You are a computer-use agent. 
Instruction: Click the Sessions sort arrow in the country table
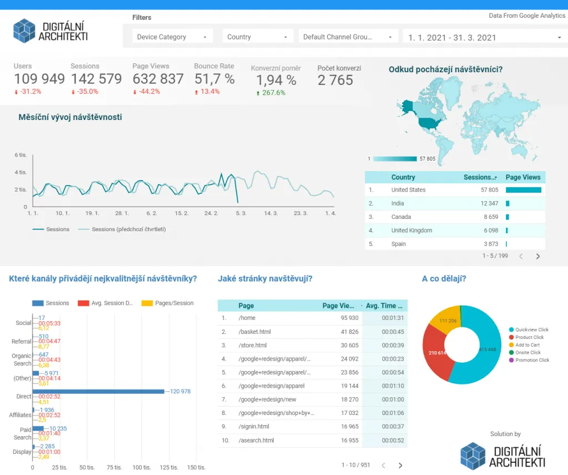(495, 178)
